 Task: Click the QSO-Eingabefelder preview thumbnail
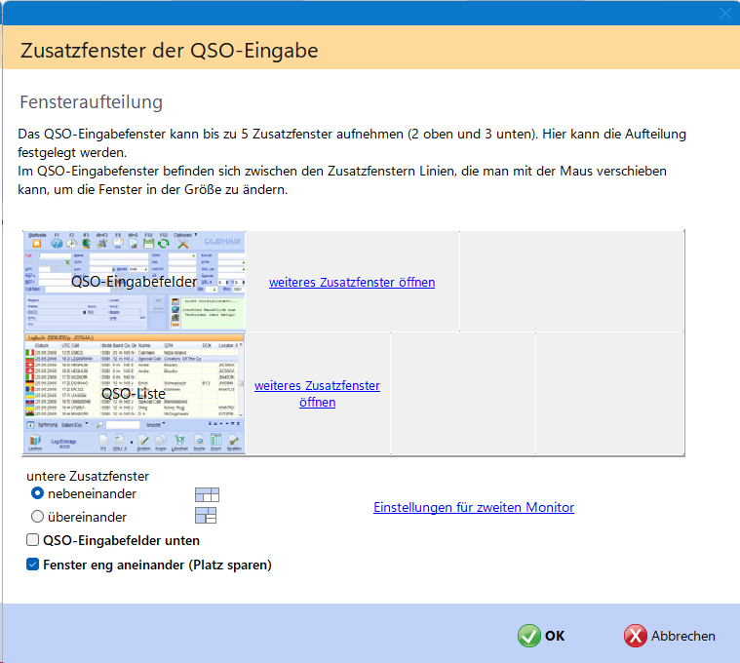[x=134, y=281]
